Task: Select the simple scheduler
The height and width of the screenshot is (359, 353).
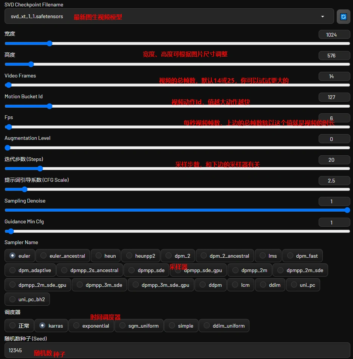Action: pyautogui.click(x=181, y=325)
